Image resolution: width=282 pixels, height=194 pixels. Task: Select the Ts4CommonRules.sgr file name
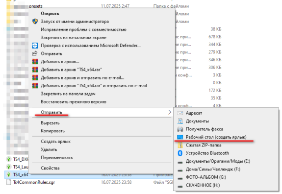[34, 182]
